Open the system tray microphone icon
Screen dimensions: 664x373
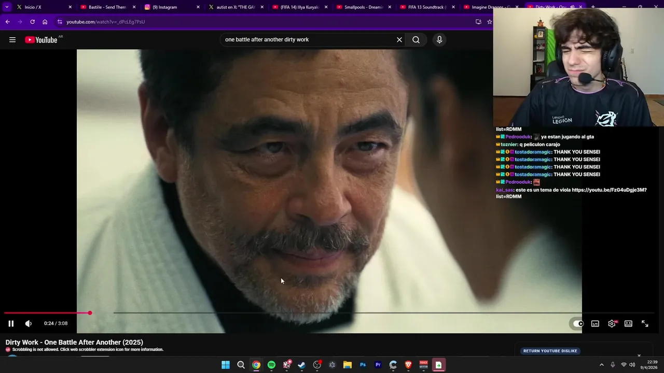[x=613, y=365]
